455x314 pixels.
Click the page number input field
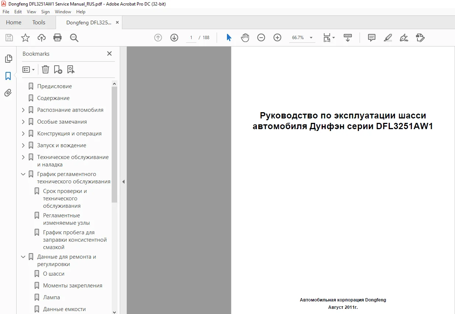coord(191,38)
